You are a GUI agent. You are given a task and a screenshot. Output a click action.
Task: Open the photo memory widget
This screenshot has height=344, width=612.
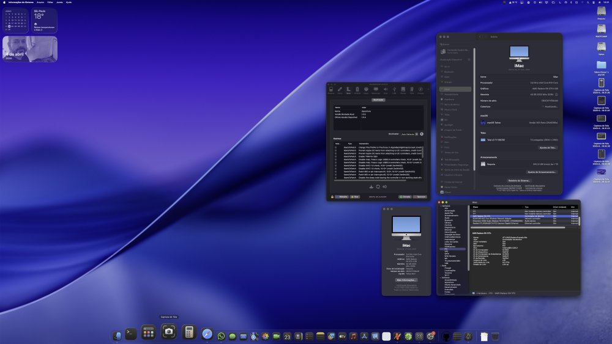click(30, 49)
